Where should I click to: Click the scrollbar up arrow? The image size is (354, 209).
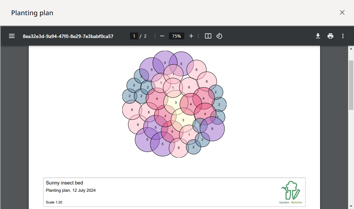[x=351, y=49]
